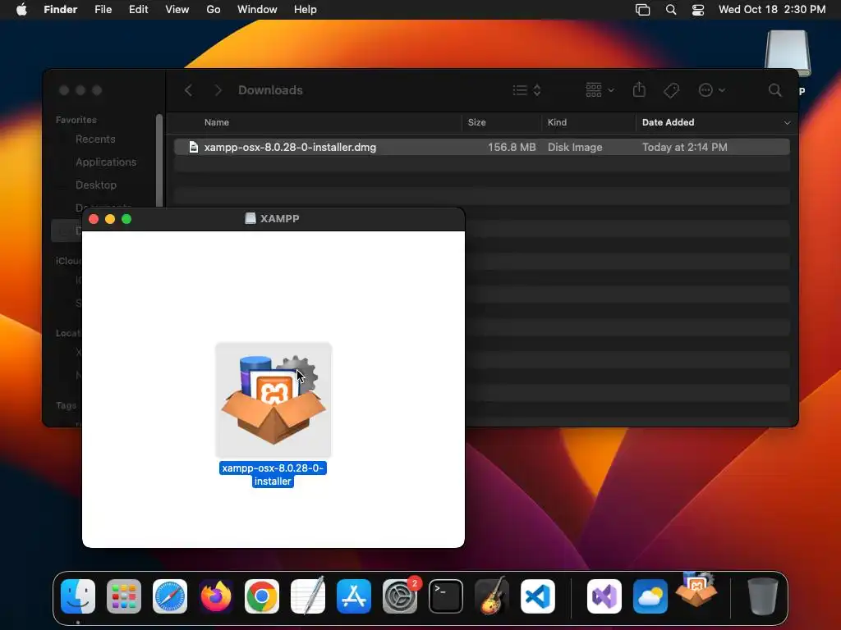Open System Settings from the Dock
Screen dimensions: 841x630
tap(400, 596)
